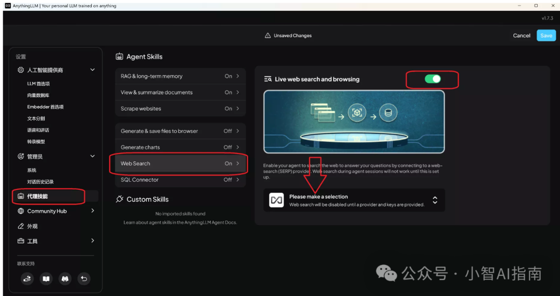Click the back arrow icon in footer
The height and width of the screenshot is (296, 560).
[84, 278]
